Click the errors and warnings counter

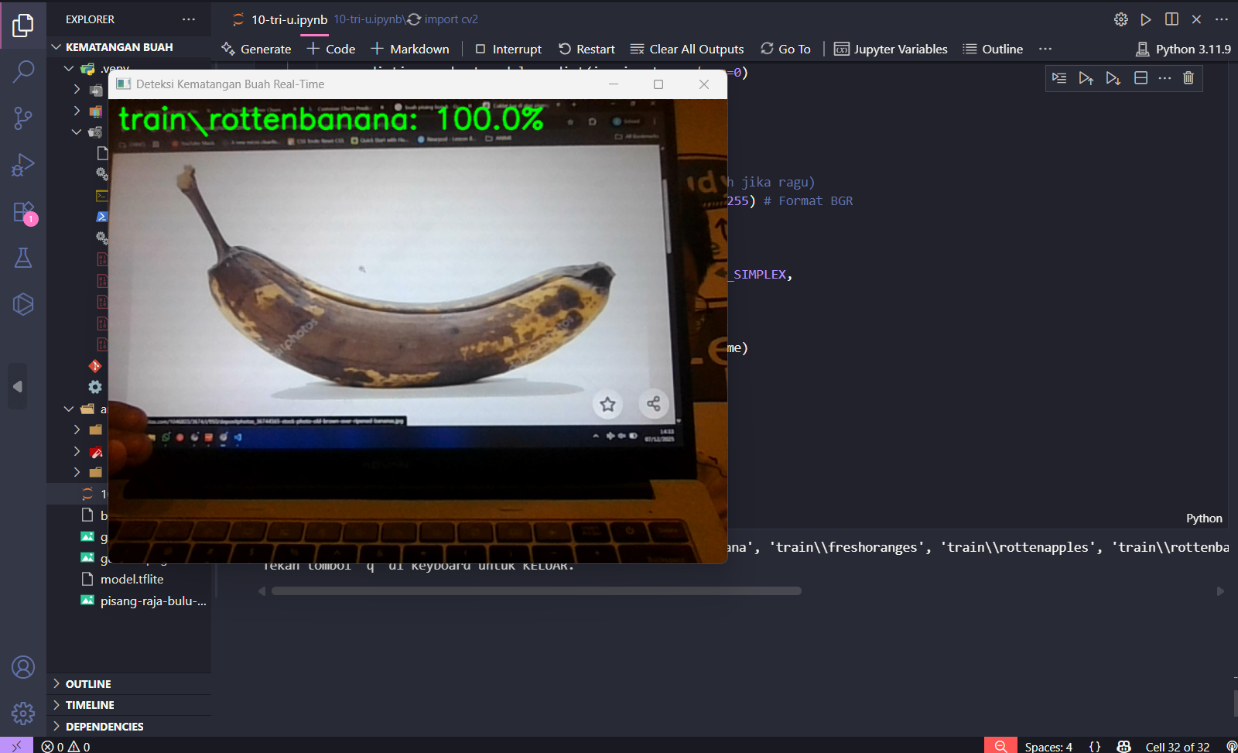(66, 746)
